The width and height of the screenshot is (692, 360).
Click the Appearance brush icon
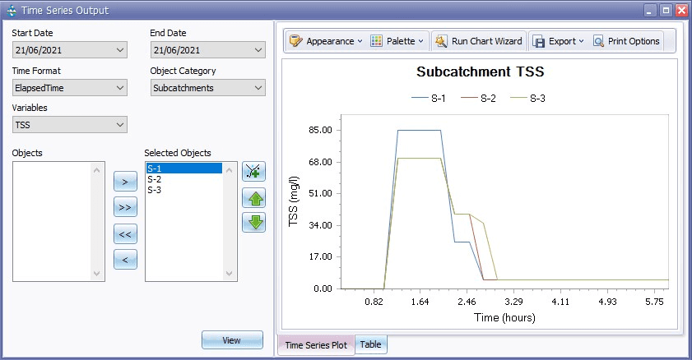(296, 41)
